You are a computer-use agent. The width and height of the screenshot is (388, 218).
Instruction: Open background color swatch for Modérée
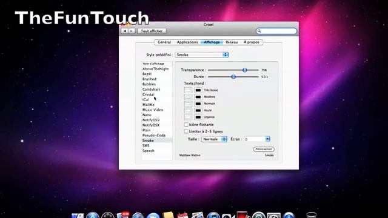(198, 97)
